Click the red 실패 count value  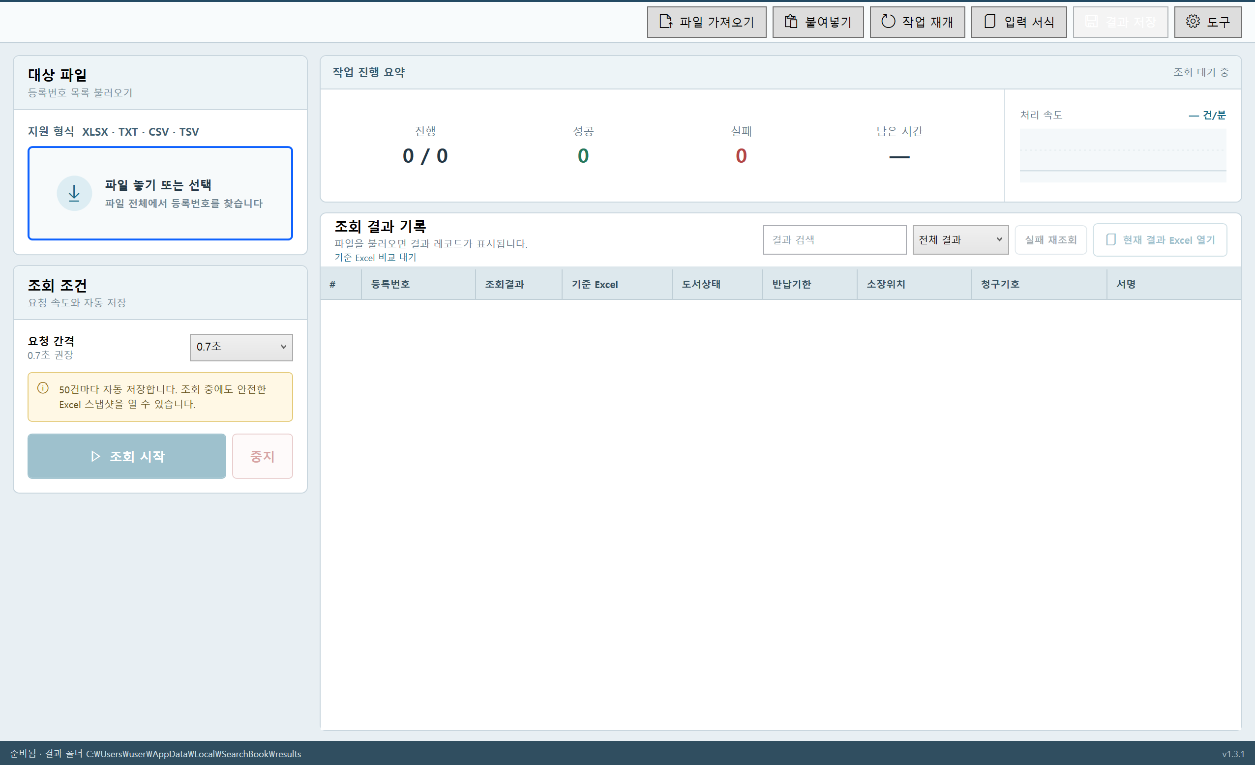pyautogui.click(x=741, y=156)
